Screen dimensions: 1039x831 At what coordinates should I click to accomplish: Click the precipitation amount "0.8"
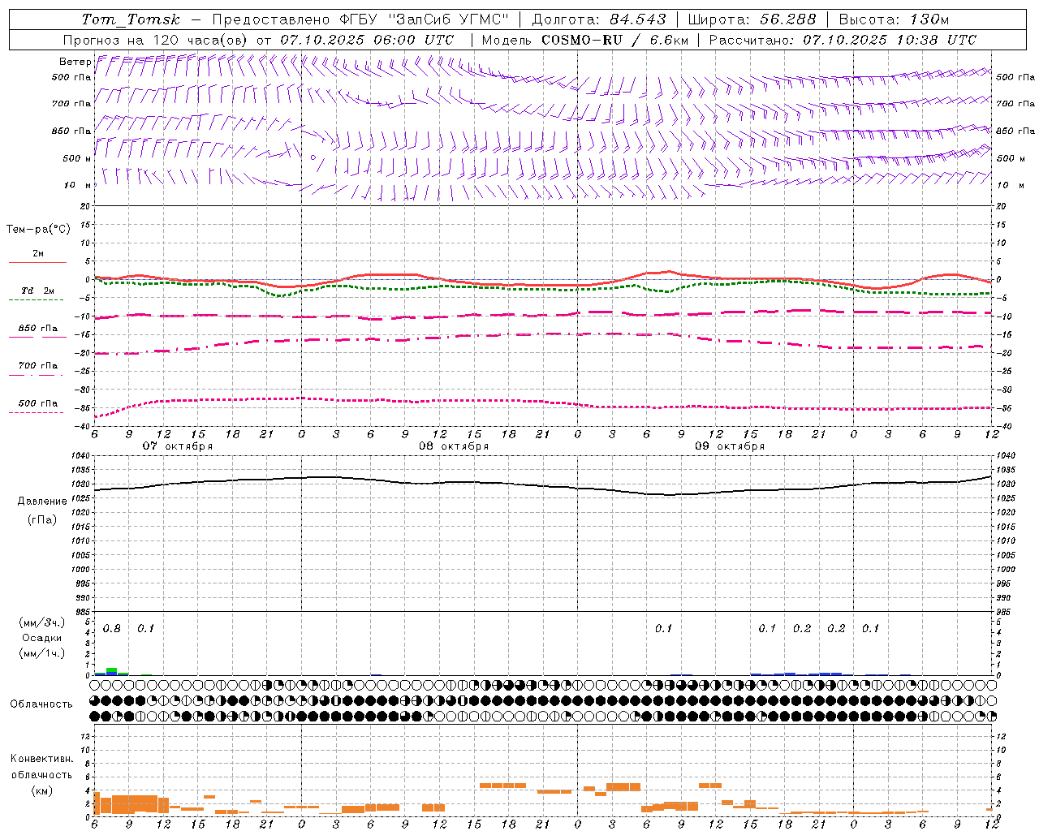pyautogui.click(x=112, y=629)
